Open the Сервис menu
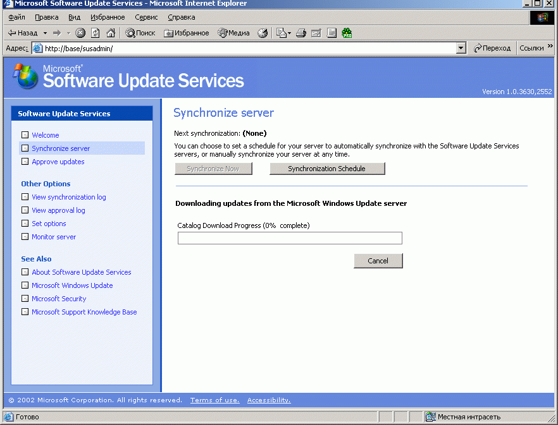 pos(146,17)
